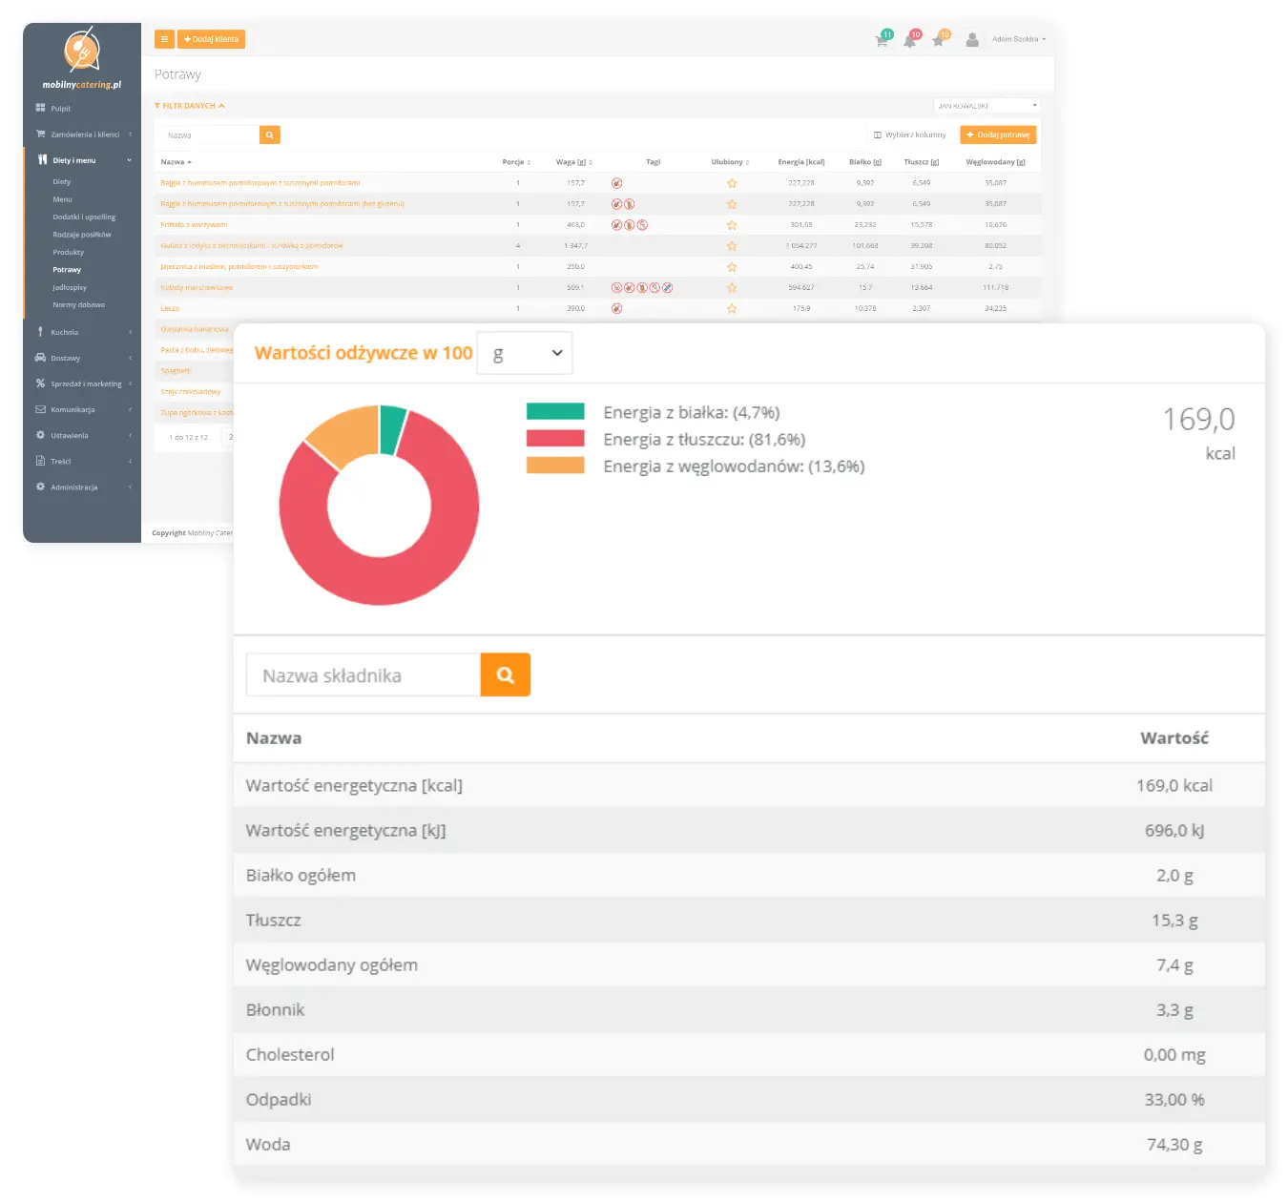
Task: Click the Ustawienia gear icon
Action: [40, 435]
